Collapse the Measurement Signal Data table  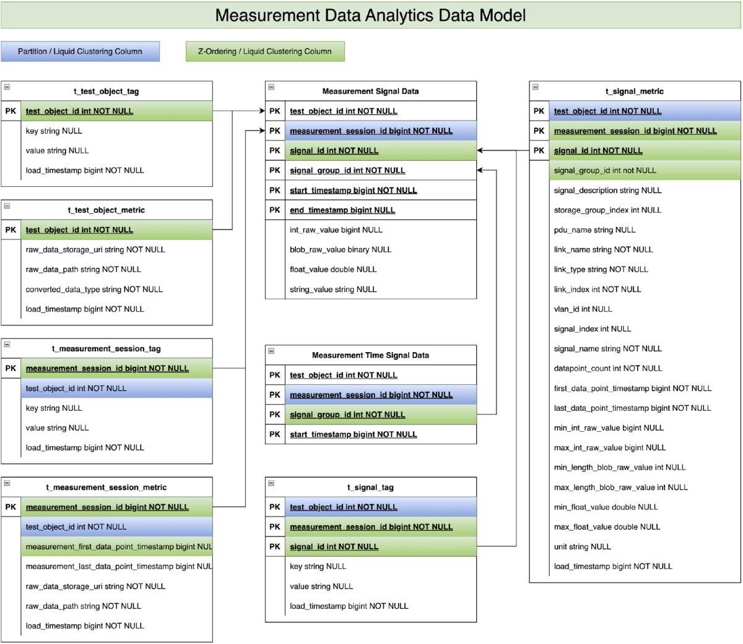[x=271, y=87]
